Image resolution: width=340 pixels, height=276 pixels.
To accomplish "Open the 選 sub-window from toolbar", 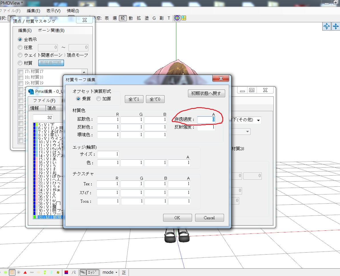I will click(x=115, y=18).
